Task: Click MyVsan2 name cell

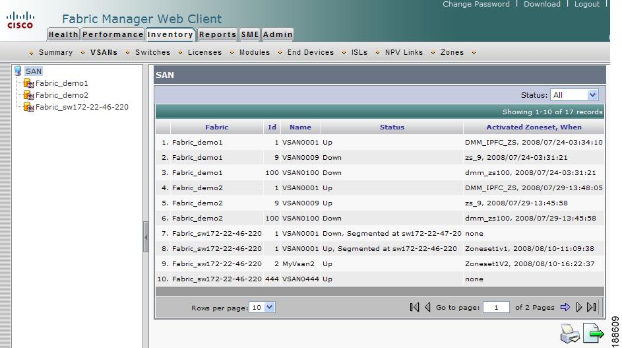Action: pyautogui.click(x=298, y=263)
